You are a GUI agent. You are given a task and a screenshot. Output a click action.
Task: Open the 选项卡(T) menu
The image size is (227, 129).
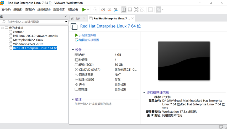59,9
